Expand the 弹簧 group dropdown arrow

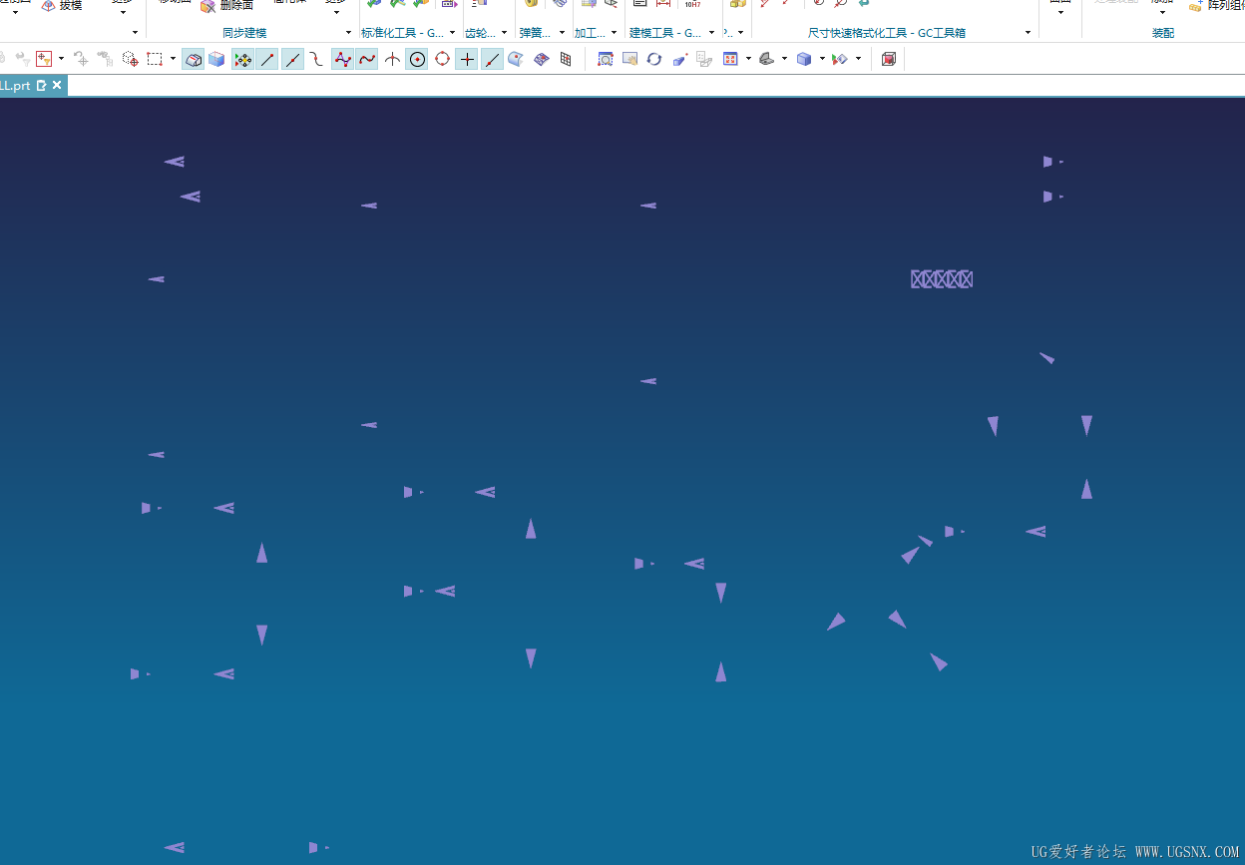562,33
